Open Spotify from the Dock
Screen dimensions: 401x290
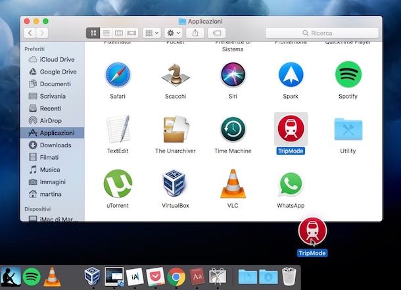point(32,277)
